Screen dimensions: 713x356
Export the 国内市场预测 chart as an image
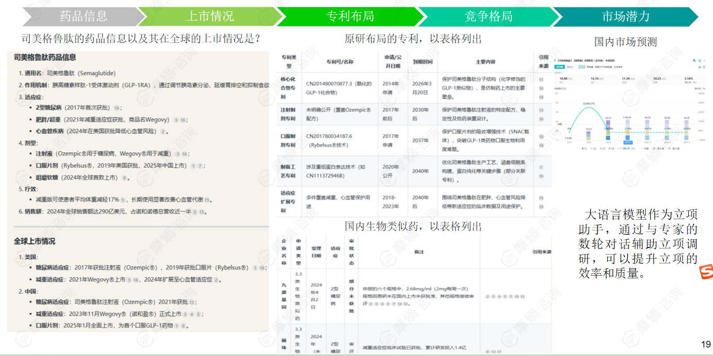699,61
